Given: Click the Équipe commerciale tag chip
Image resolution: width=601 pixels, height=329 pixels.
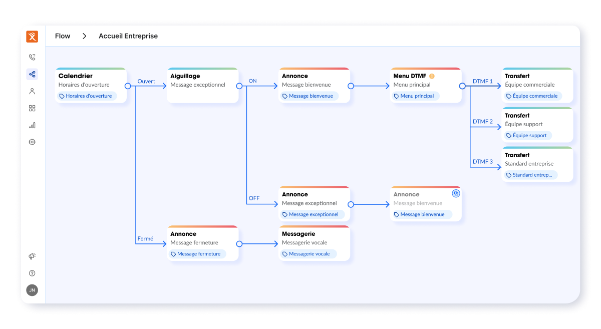Looking at the screenshot, I should (x=532, y=96).
